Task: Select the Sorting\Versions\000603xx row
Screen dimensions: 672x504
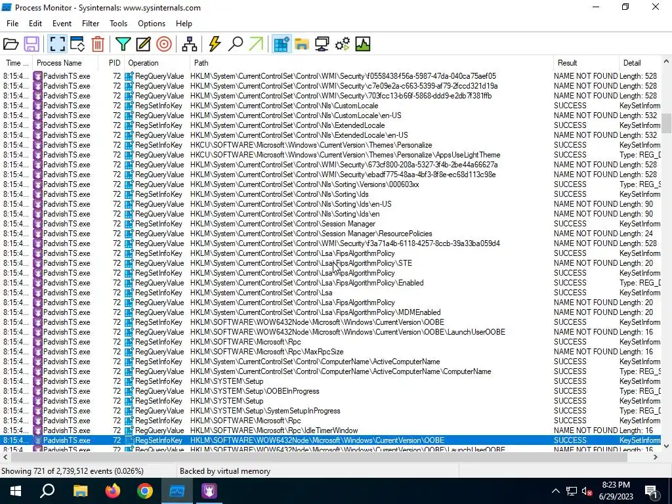Action: pos(331,184)
